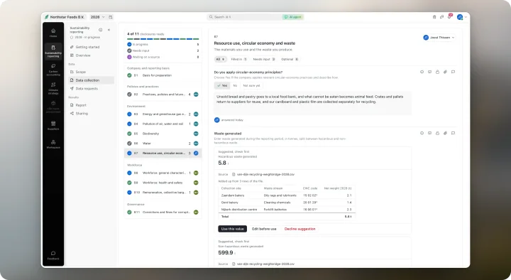Click the Search field in top bar
The image size is (511, 280).
tap(244, 17)
